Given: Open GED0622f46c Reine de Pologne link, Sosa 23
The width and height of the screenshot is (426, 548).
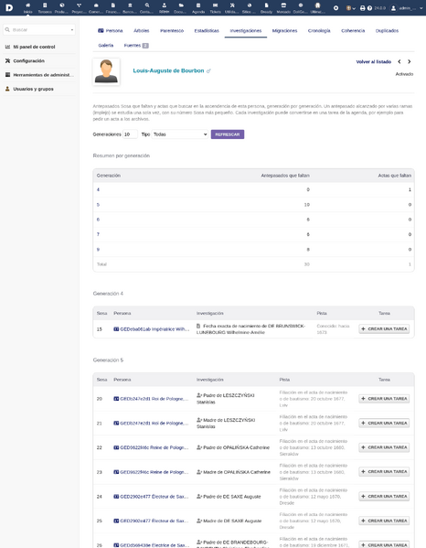Looking at the screenshot, I should (x=151, y=472).
